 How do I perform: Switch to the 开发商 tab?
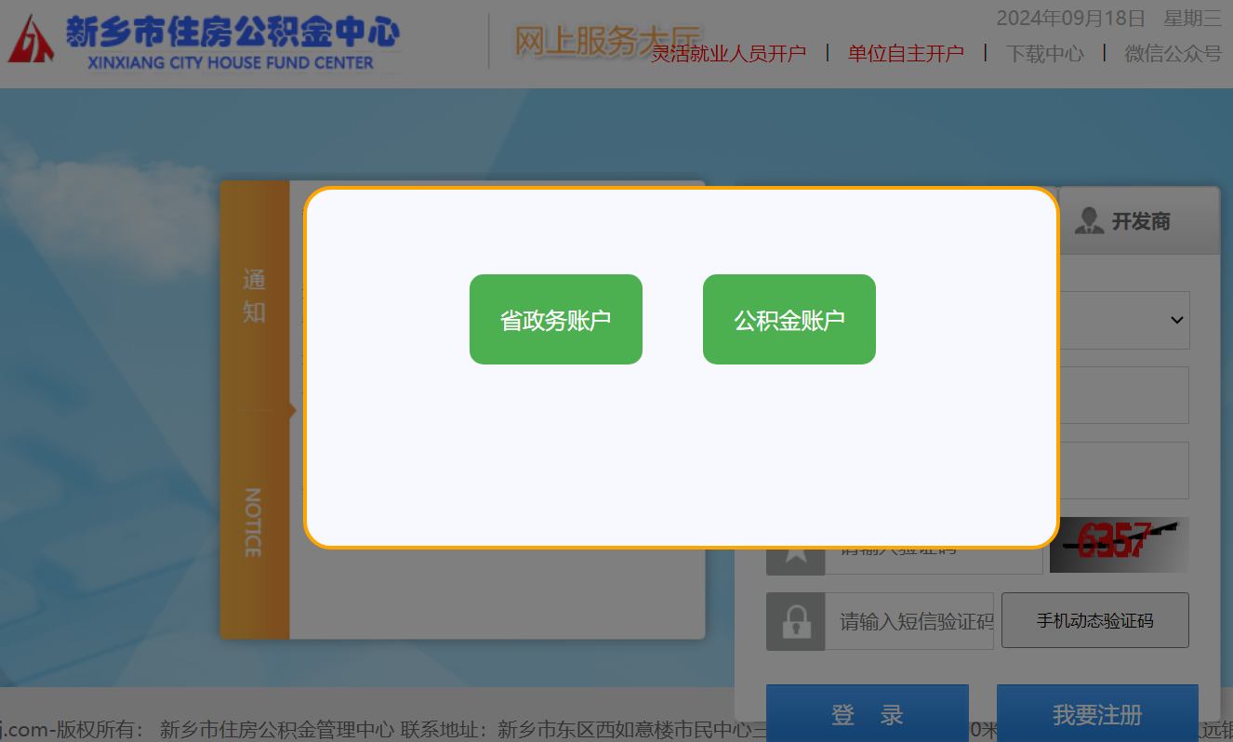[1139, 221]
